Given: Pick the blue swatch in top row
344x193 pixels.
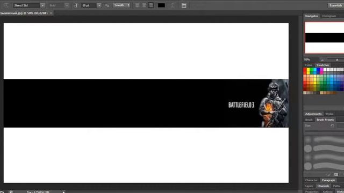Looking at the screenshot, I should click(x=318, y=70).
